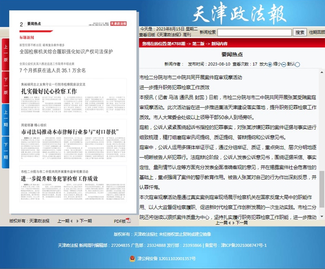Click 未经授权禁止复制或建立镜像 footer link
The height and width of the screenshot is (269, 325).
[x=185, y=234]
